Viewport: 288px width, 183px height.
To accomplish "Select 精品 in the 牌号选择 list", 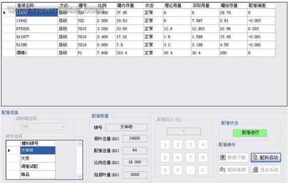I will (38, 174).
